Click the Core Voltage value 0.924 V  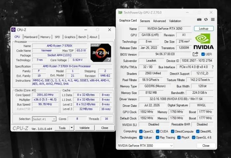pyautogui.click(x=78, y=60)
